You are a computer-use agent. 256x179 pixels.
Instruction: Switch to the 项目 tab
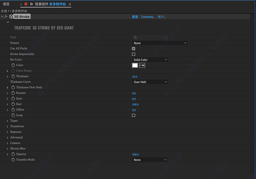point(6,4)
